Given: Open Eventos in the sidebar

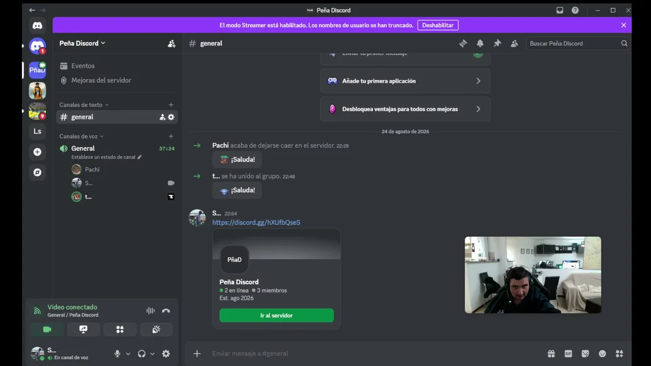Looking at the screenshot, I should (116, 66).
